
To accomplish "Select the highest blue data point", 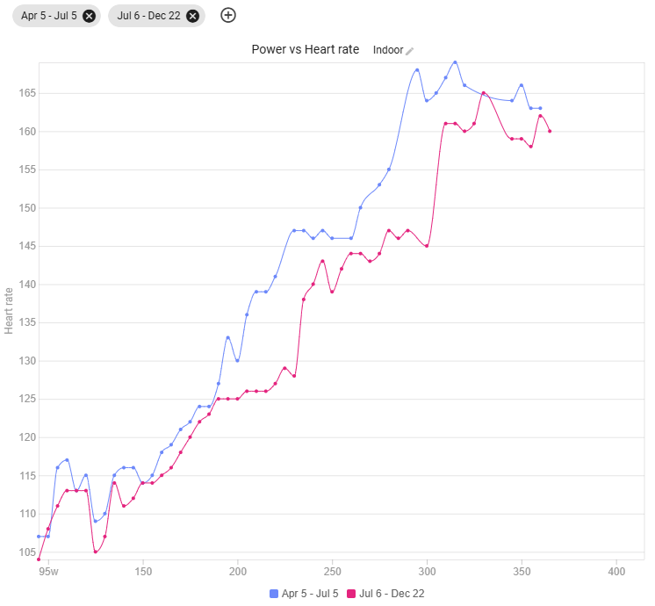I will (x=455, y=62).
